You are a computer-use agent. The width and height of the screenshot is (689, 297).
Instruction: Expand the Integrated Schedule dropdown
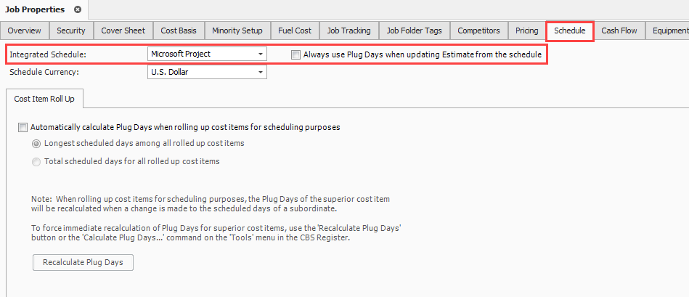pos(260,54)
